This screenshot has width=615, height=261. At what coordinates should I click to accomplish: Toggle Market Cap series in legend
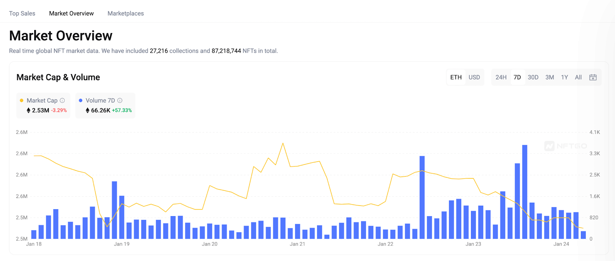42,101
